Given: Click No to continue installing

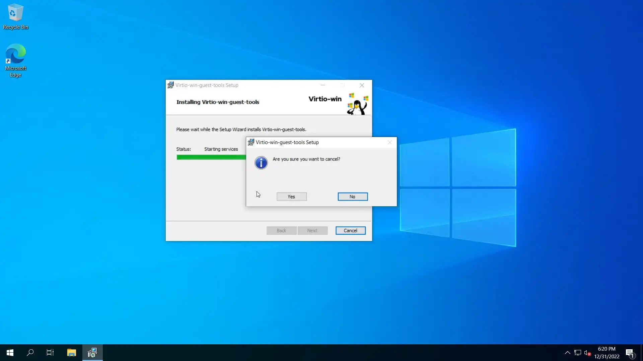Looking at the screenshot, I should [x=352, y=197].
